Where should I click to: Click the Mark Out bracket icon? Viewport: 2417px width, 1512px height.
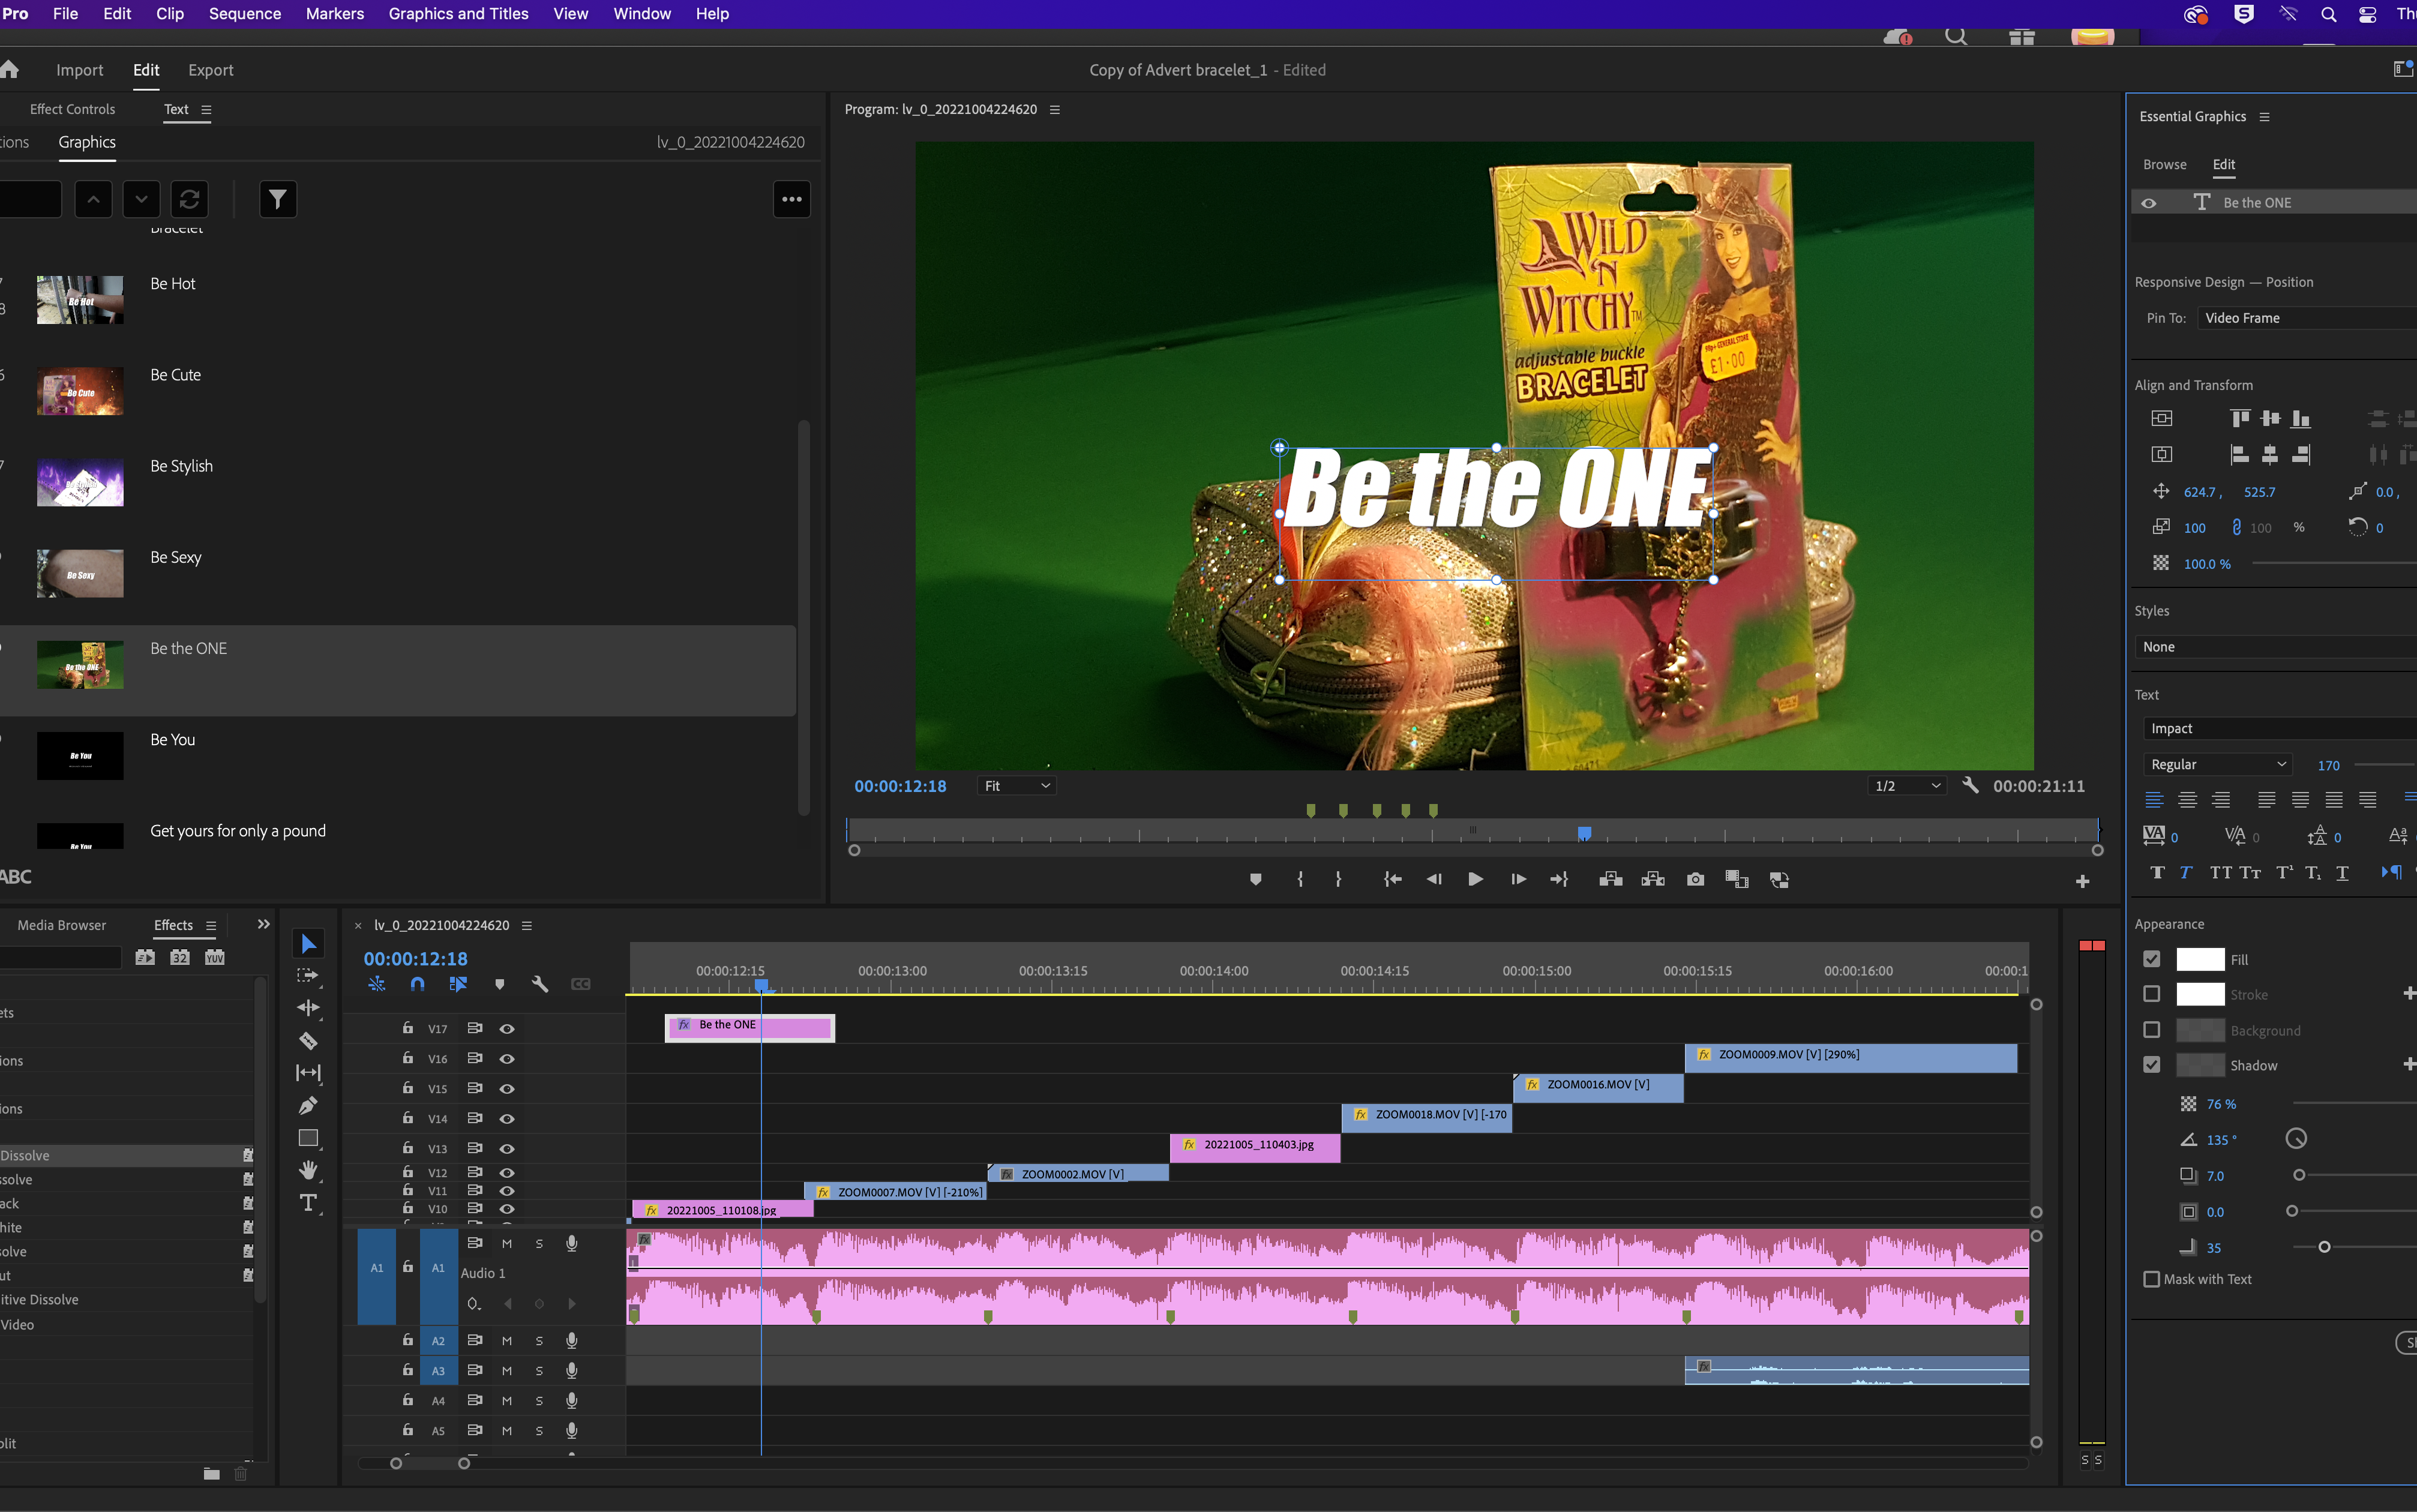[1338, 879]
